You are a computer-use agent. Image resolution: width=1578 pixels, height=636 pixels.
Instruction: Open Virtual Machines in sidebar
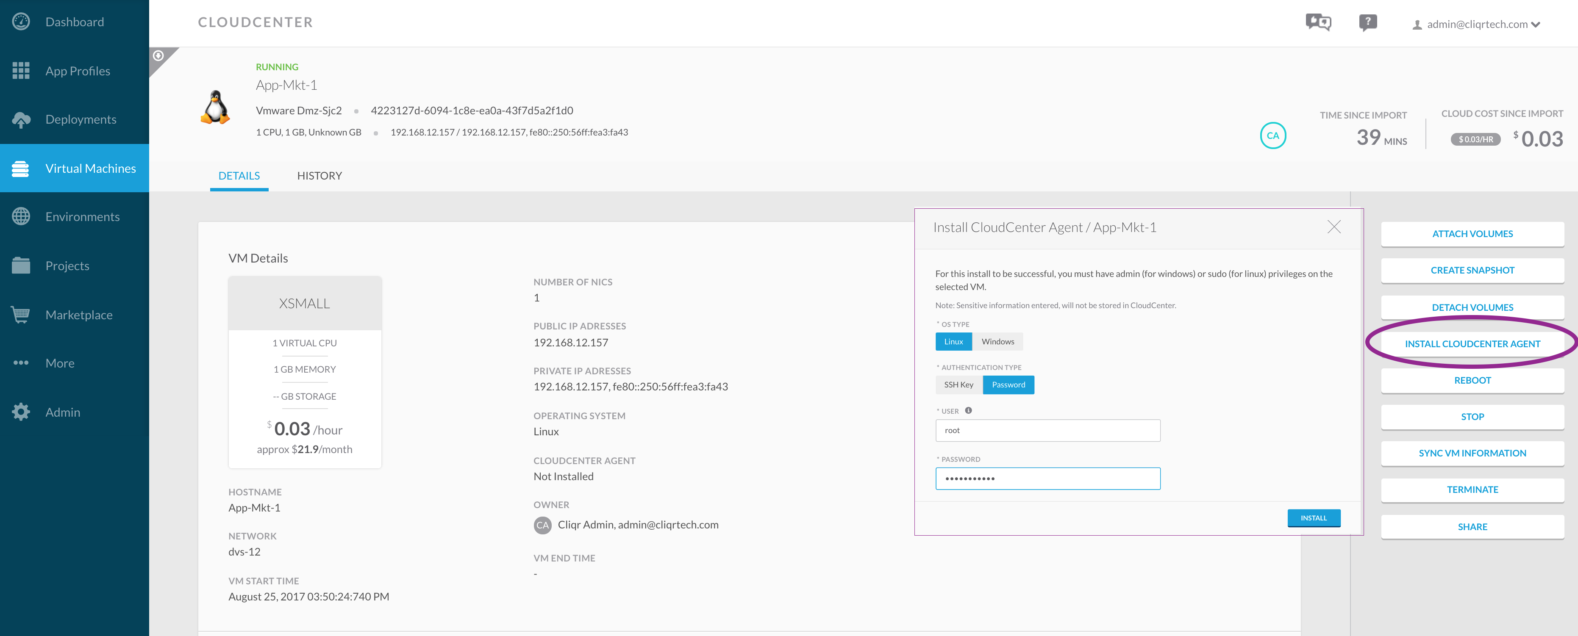pyautogui.click(x=74, y=169)
